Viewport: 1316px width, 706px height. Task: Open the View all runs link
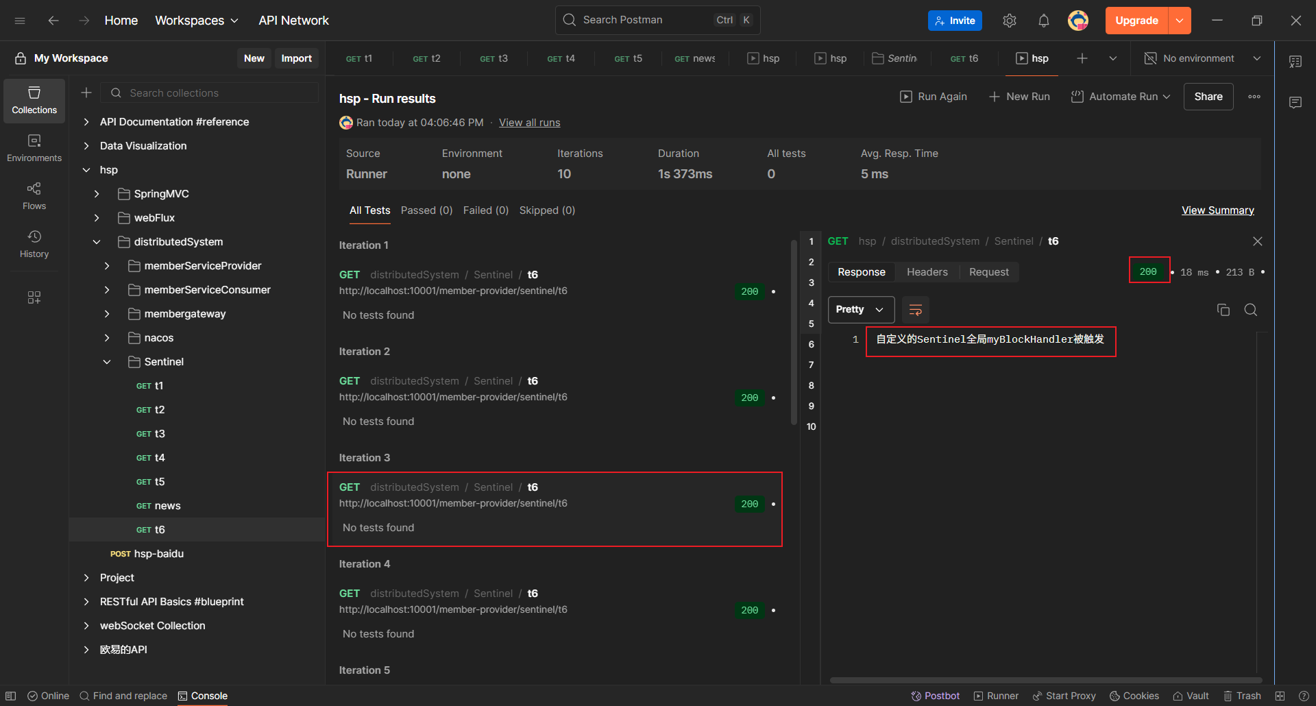[x=529, y=123]
